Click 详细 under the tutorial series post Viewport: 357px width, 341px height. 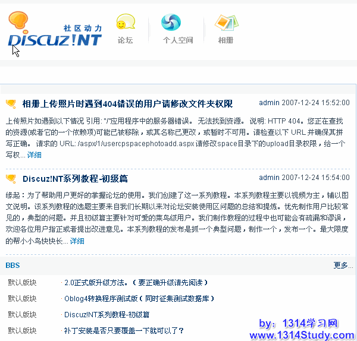(x=77, y=241)
